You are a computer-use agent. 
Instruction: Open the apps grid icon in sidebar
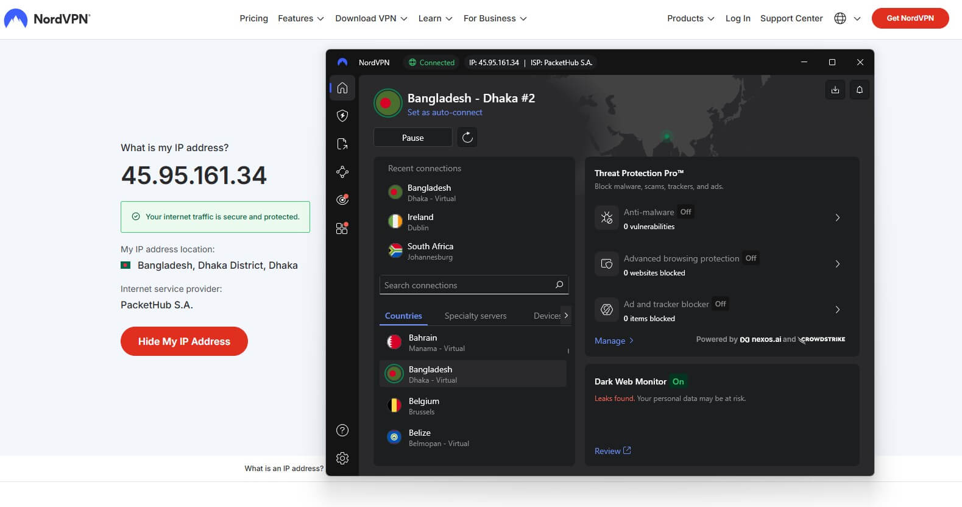click(x=342, y=228)
